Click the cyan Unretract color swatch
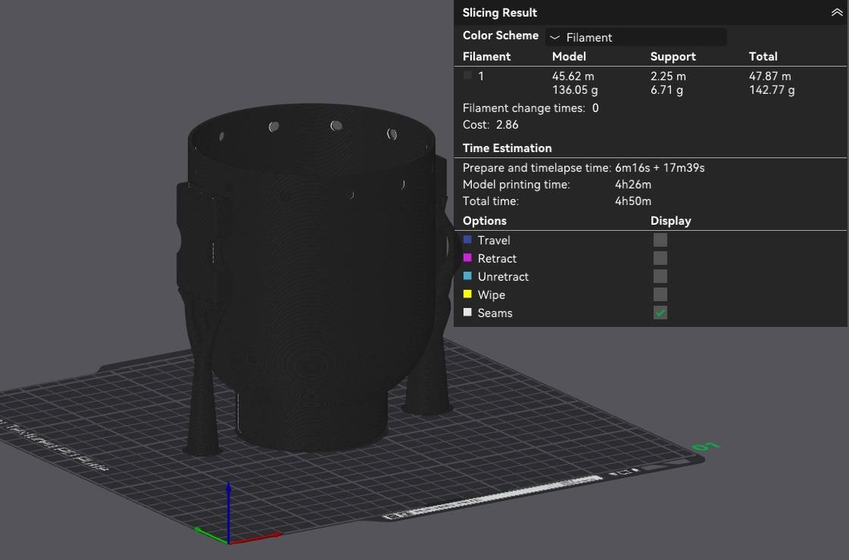 [467, 276]
